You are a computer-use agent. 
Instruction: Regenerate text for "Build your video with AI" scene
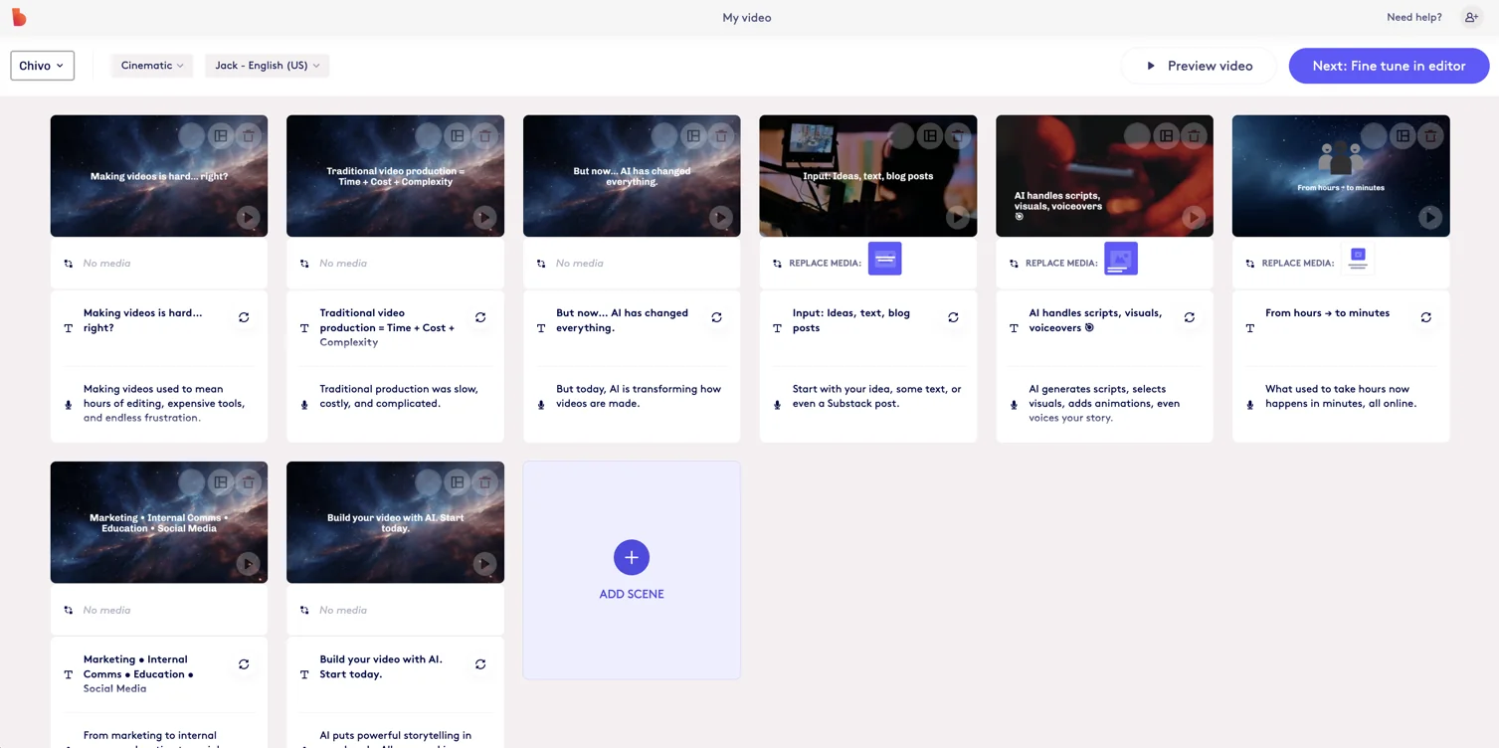tap(480, 663)
